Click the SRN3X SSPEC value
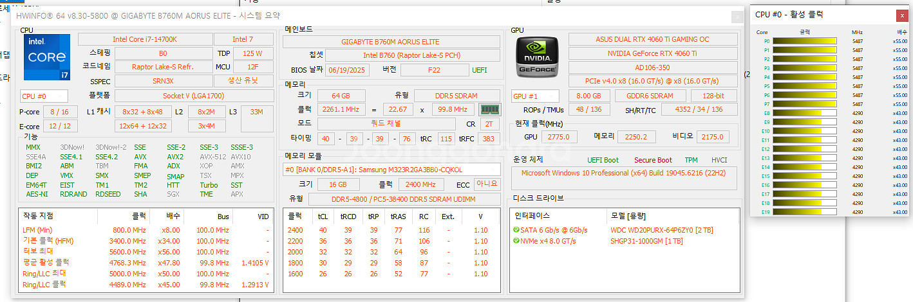The height and width of the screenshot is (302, 913). click(x=163, y=81)
